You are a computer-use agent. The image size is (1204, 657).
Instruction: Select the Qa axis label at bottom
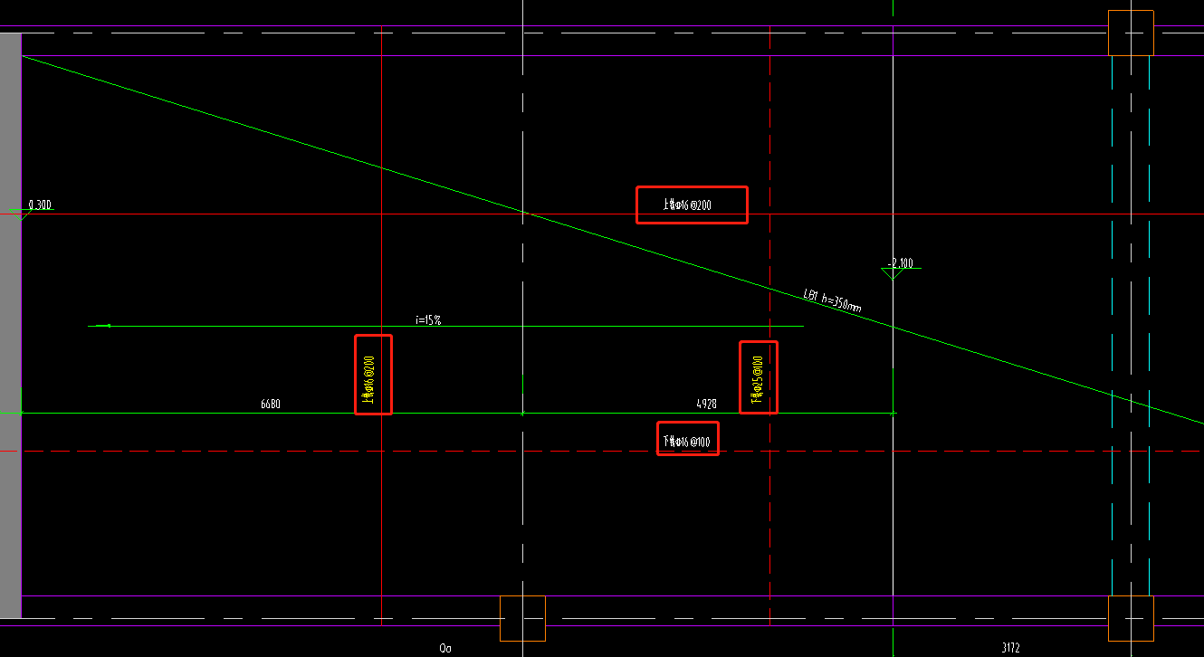[x=445, y=648]
